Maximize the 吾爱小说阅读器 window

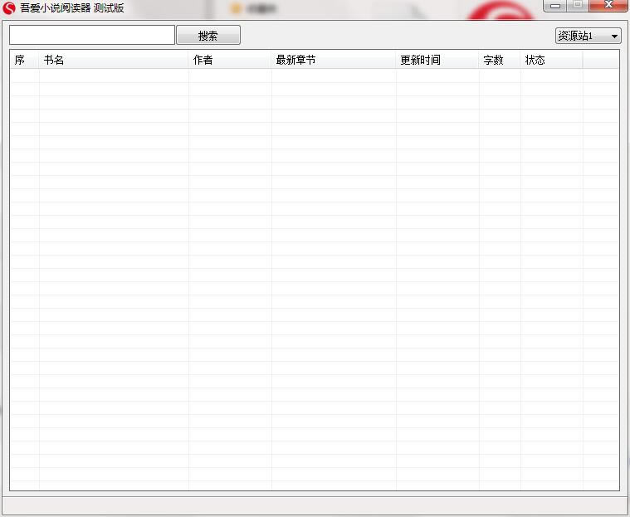(x=578, y=5)
